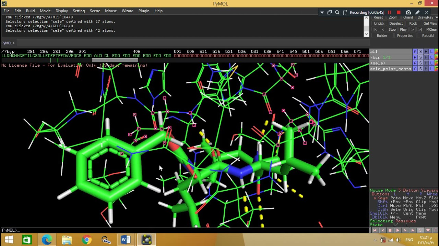Click the bottom bar play triangle icon

click(x=398, y=230)
